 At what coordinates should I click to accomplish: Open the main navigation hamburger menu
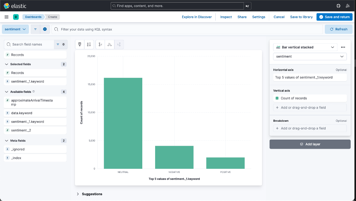(x=6, y=17)
